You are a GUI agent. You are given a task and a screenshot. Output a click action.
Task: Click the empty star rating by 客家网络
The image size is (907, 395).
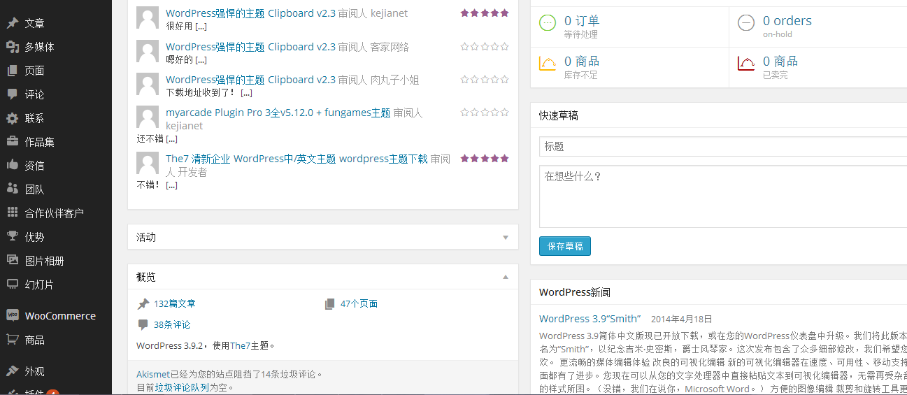[484, 47]
